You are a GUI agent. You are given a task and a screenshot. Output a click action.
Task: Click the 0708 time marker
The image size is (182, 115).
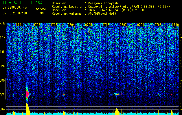point(141,25)
